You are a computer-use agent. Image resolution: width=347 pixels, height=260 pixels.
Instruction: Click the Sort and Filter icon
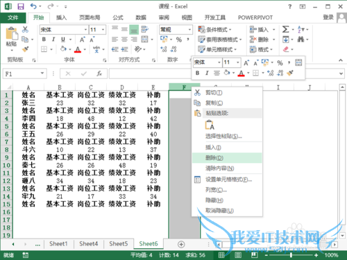click(x=301, y=29)
